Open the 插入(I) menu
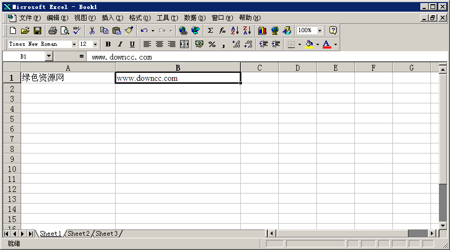This screenshot has width=450, height=250. click(112, 18)
